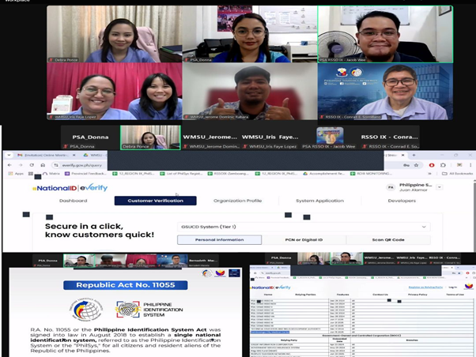Select the RSSO IX - Conra... tile in the participant strip
Screen dimensions: 476x357
tap(390, 137)
